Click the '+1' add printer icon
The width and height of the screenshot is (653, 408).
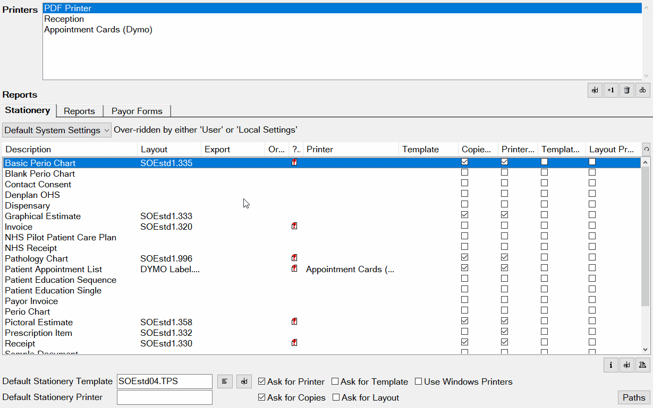610,90
